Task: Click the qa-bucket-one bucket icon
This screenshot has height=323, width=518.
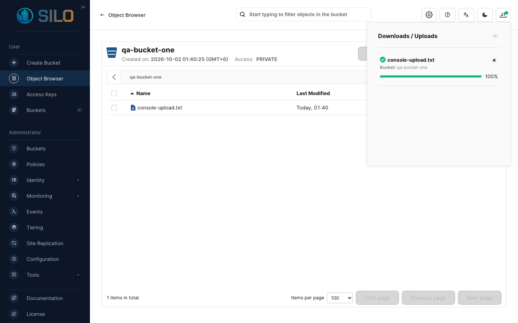Action: point(112,52)
